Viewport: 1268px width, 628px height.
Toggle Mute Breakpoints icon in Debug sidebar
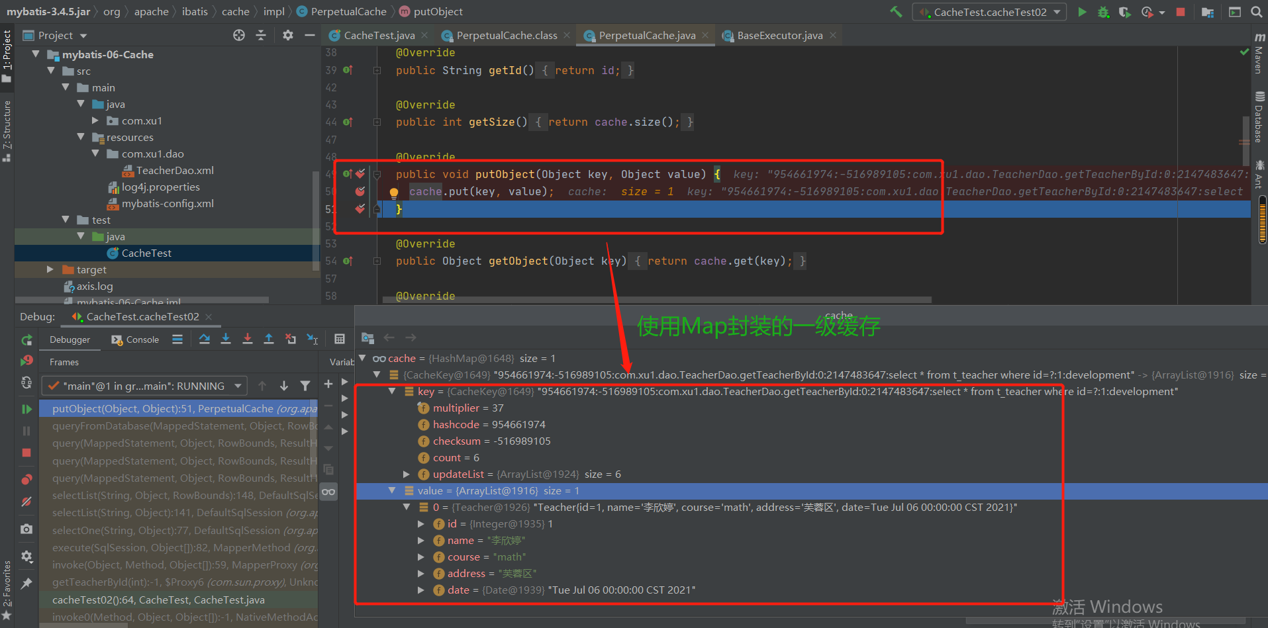point(26,502)
